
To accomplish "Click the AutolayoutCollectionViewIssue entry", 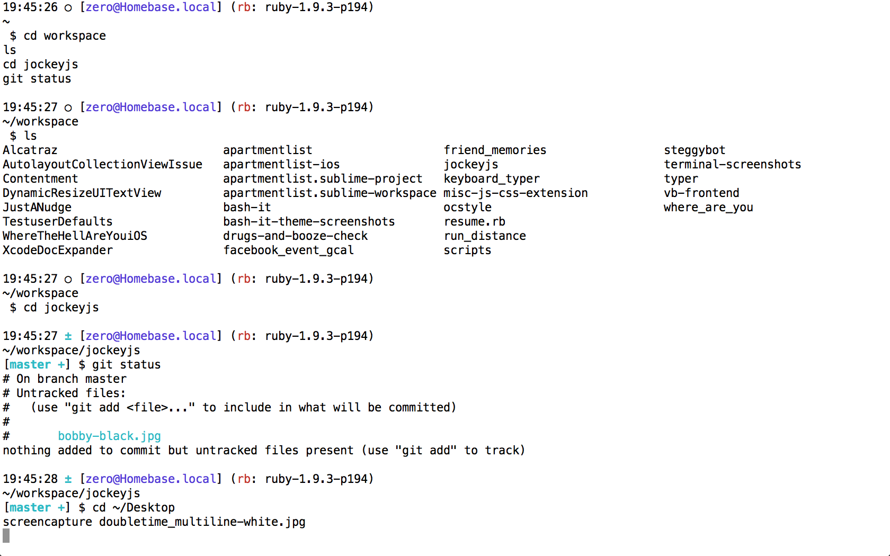I will [x=102, y=164].
